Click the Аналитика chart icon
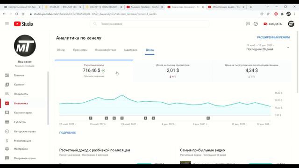Screen dimensions: 299x168 [x=7, y=103]
